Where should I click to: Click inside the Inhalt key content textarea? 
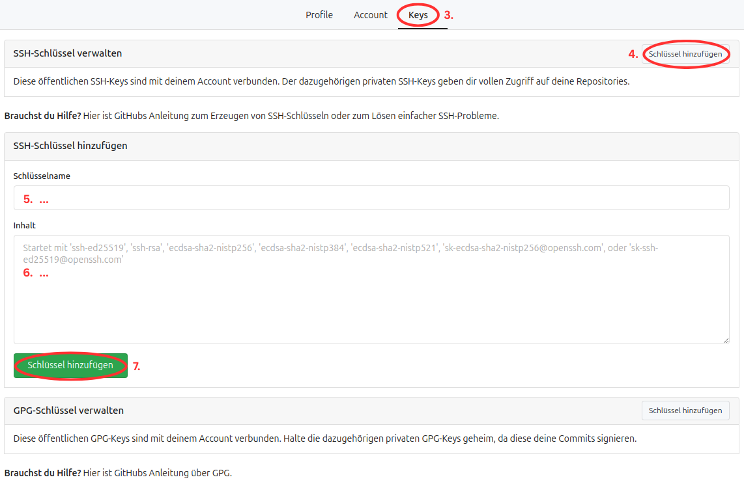371,299
